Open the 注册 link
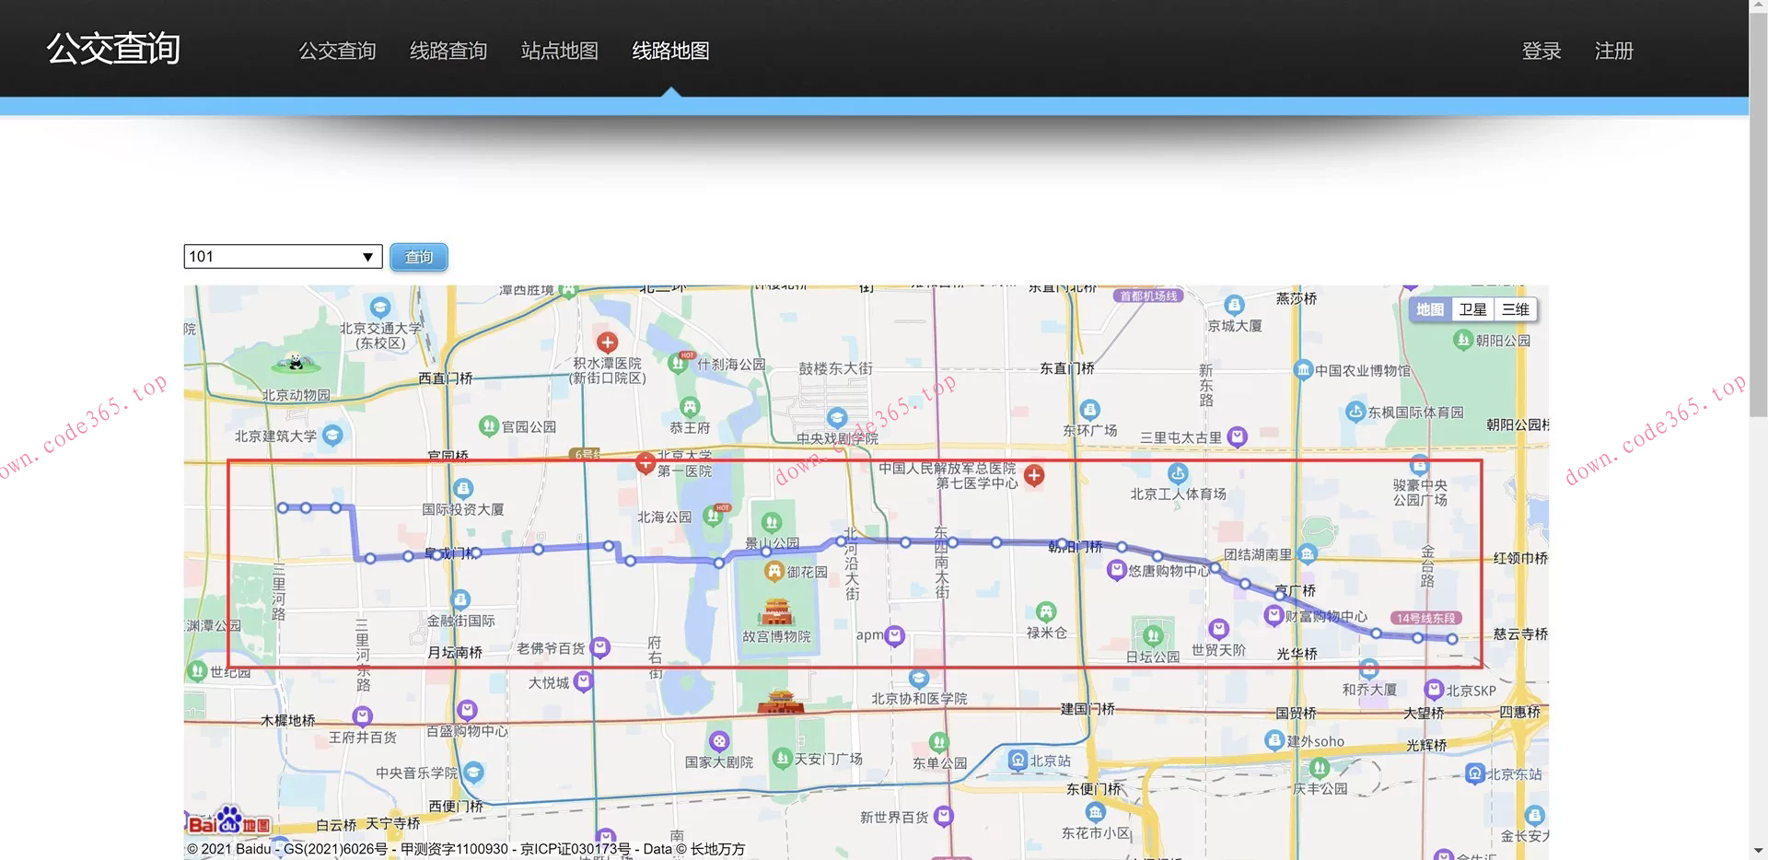The image size is (1768, 860). coord(1614,51)
